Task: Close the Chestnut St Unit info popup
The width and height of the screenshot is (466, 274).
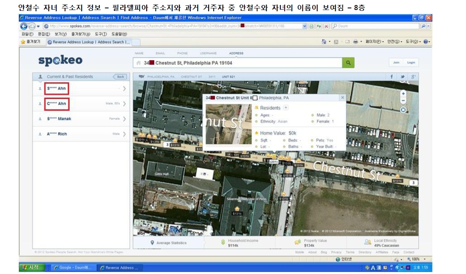Action: click(342, 97)
